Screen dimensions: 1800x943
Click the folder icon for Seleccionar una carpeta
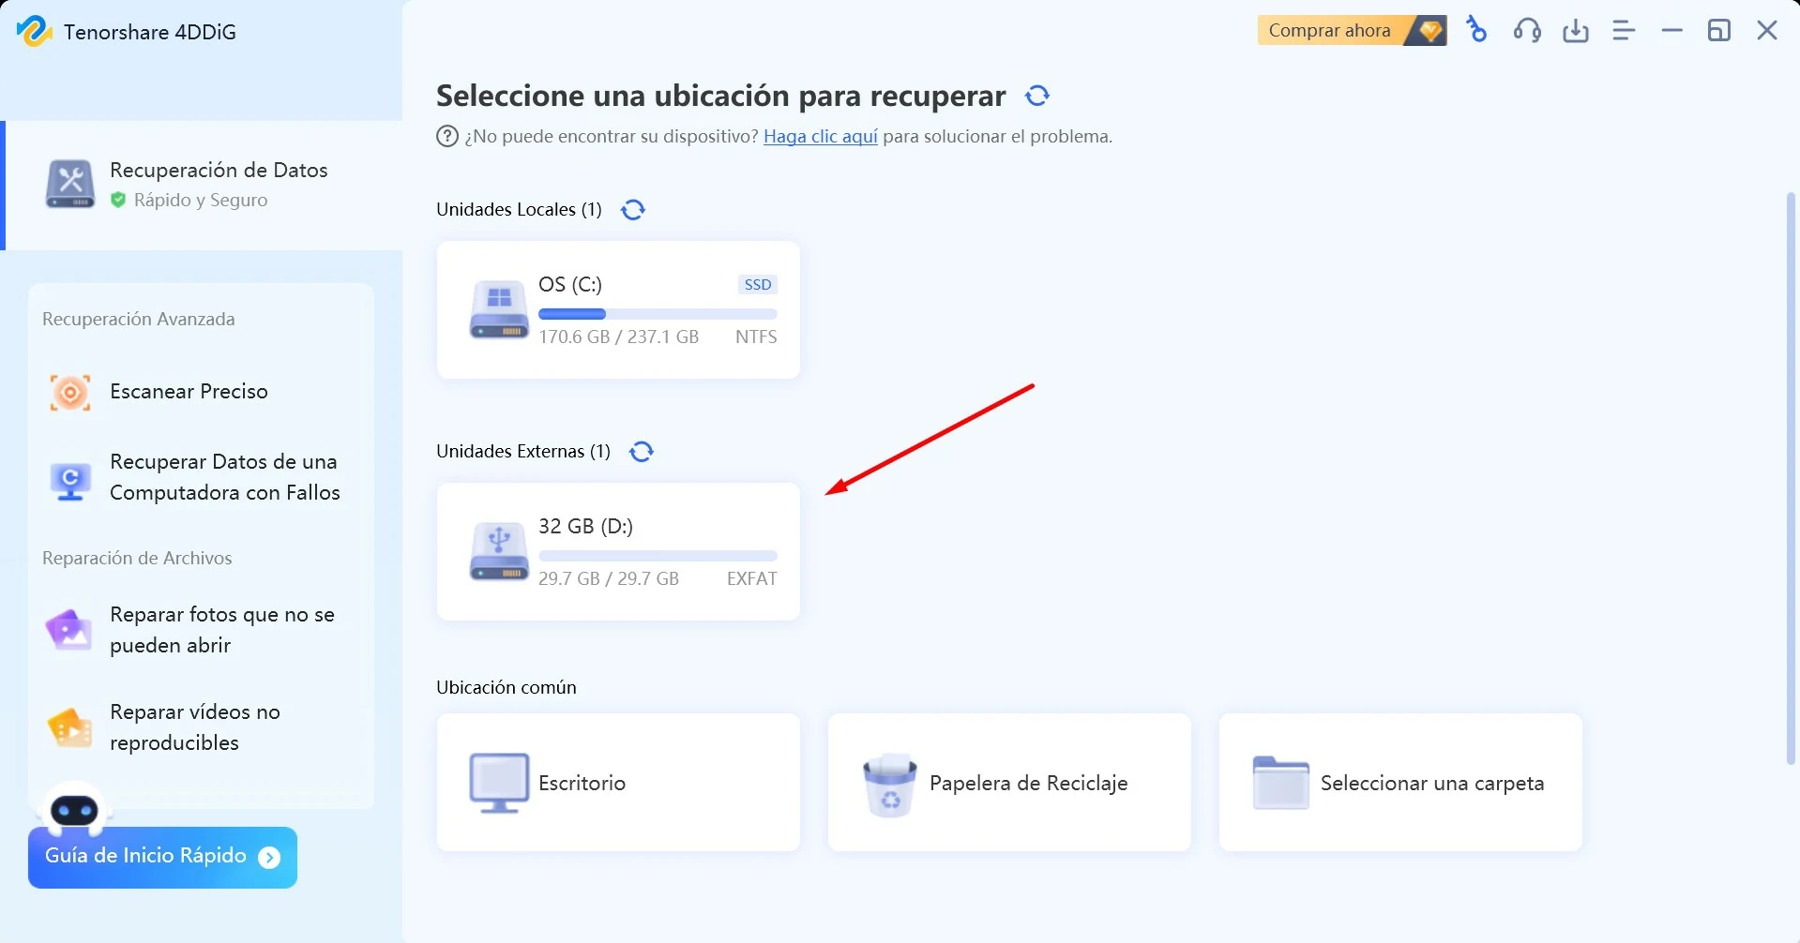pos(1281,783)
